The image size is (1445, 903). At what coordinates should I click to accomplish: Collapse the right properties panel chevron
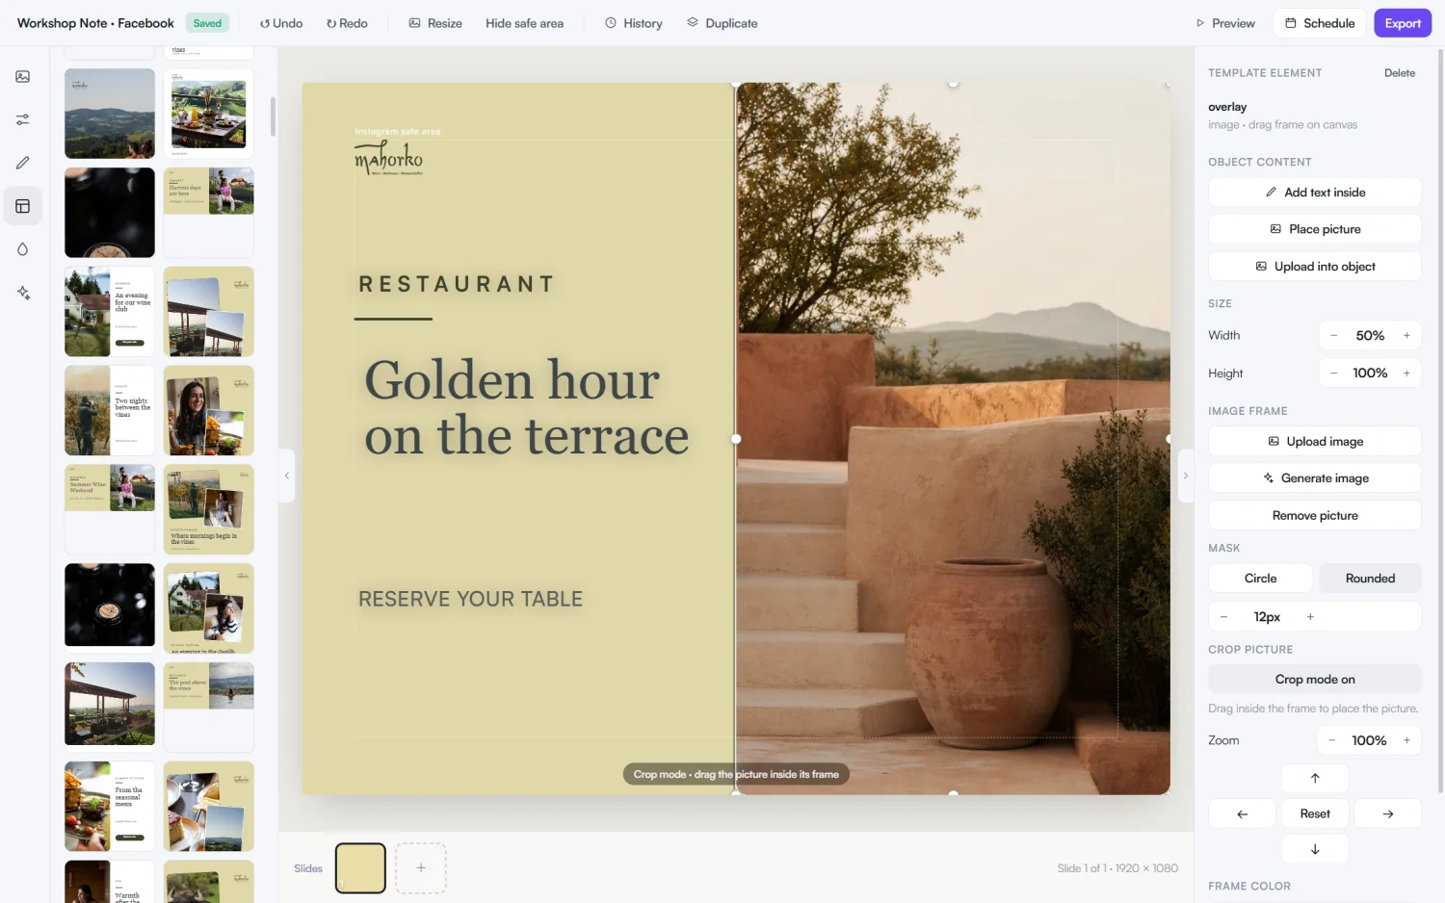click(x=1186, y=476)
